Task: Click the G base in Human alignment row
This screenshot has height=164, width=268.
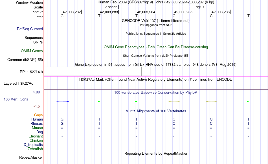Action: click(62, 119)
